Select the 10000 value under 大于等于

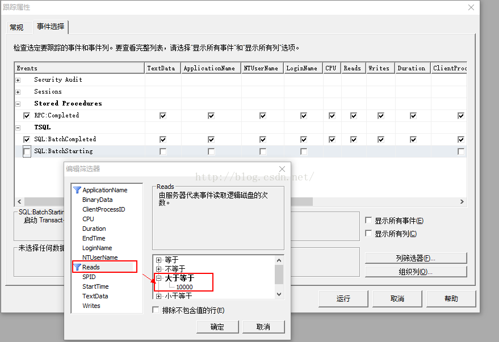[x=184, y=287]
